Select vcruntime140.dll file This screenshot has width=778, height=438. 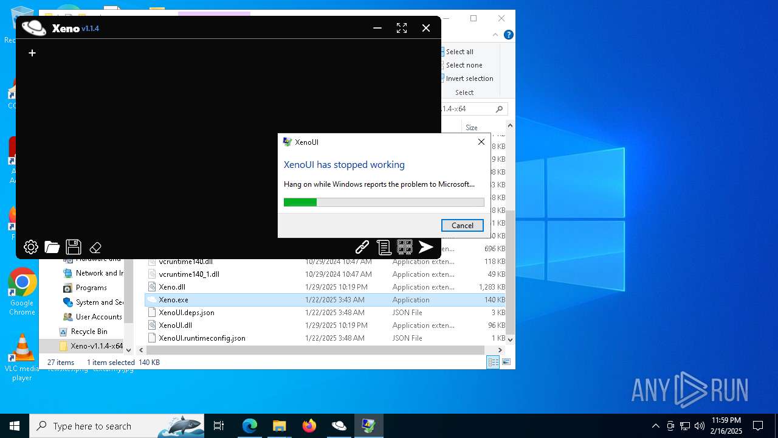coord(185,262)
